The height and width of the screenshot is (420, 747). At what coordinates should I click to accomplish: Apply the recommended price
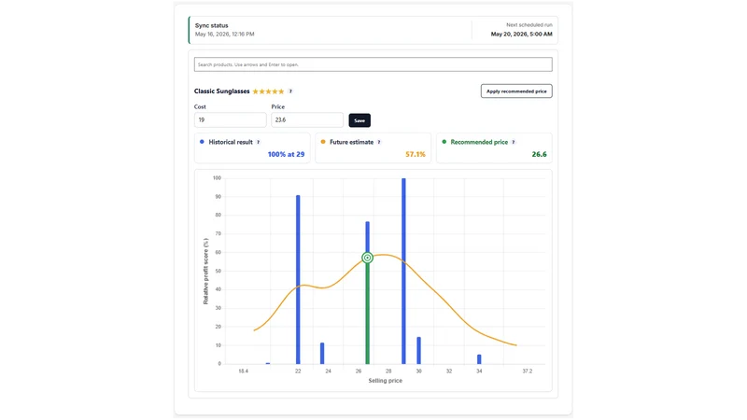pyautogui.click(x=516, y=91)
